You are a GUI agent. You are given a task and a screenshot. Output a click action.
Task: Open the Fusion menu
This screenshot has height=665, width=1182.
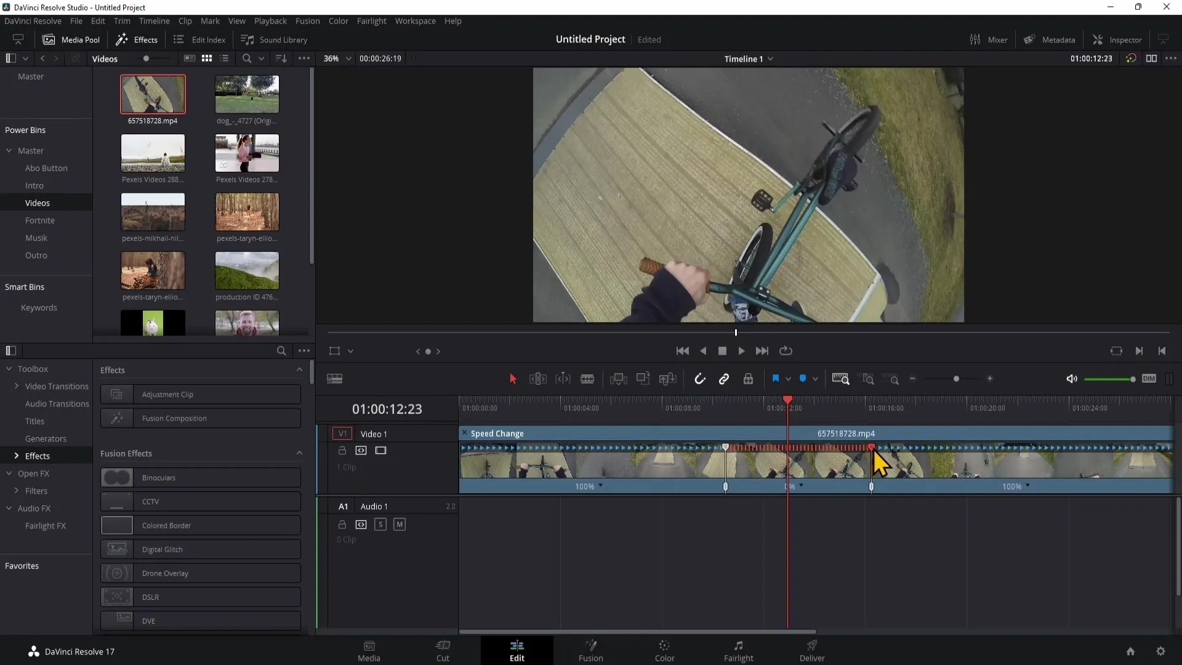click(x=307, y=20)
